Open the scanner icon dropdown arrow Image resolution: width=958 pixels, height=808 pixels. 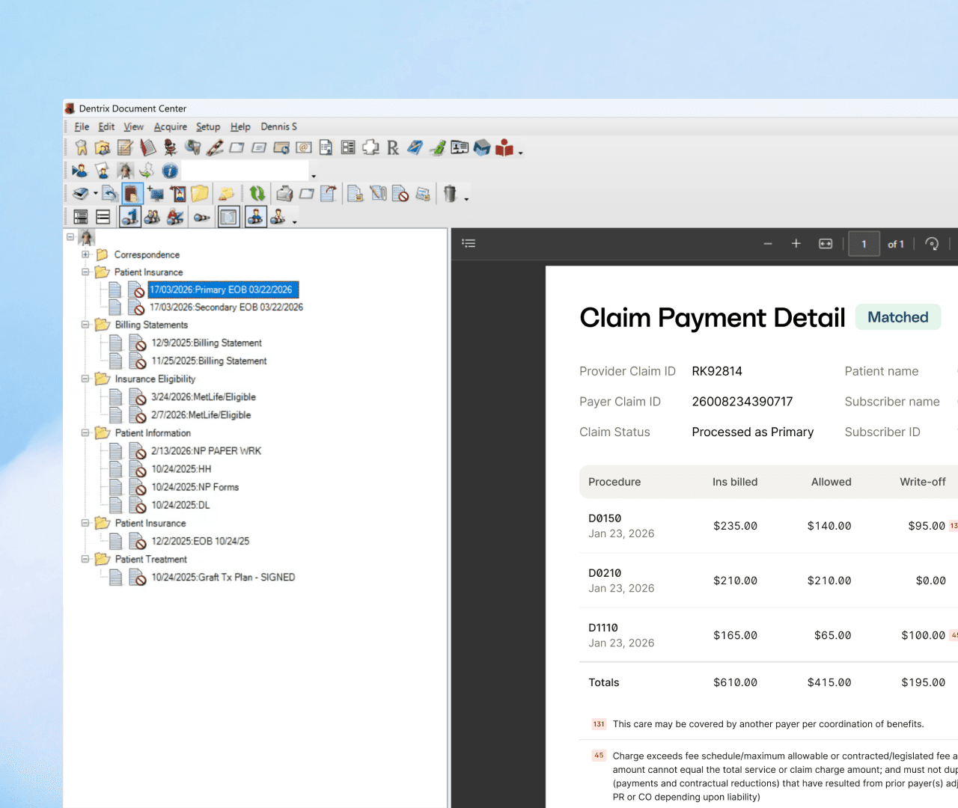pos(96,195)
